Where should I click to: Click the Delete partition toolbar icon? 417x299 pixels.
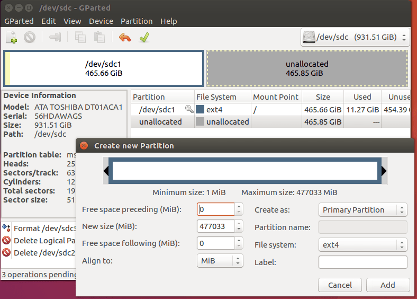pos(29,37)
